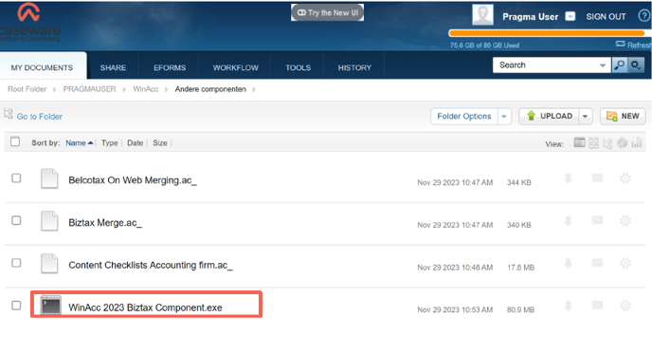The height and width of the screenshot is (354, 652).
Task: Click the search magnifier button
Action: coord(620,65)
